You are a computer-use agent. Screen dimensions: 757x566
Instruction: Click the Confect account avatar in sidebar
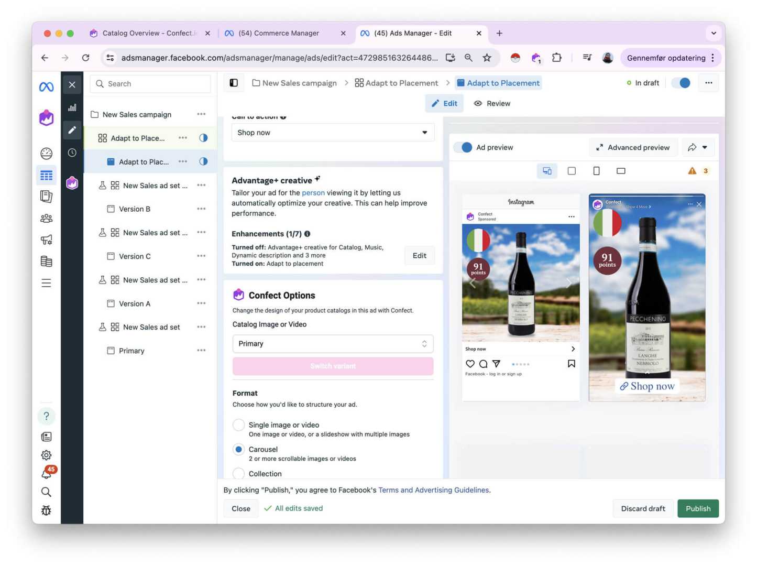coord(46,118)
